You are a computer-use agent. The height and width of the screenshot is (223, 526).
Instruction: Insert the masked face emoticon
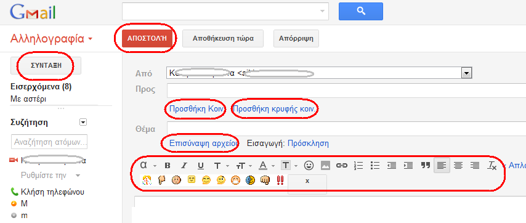tap(235, 180)
